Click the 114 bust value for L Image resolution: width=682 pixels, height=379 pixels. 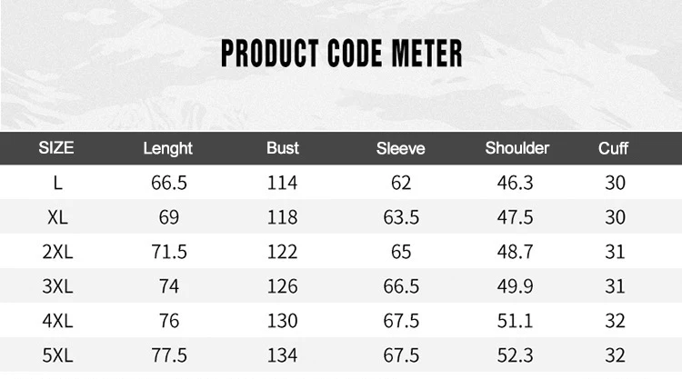[282, 183]
